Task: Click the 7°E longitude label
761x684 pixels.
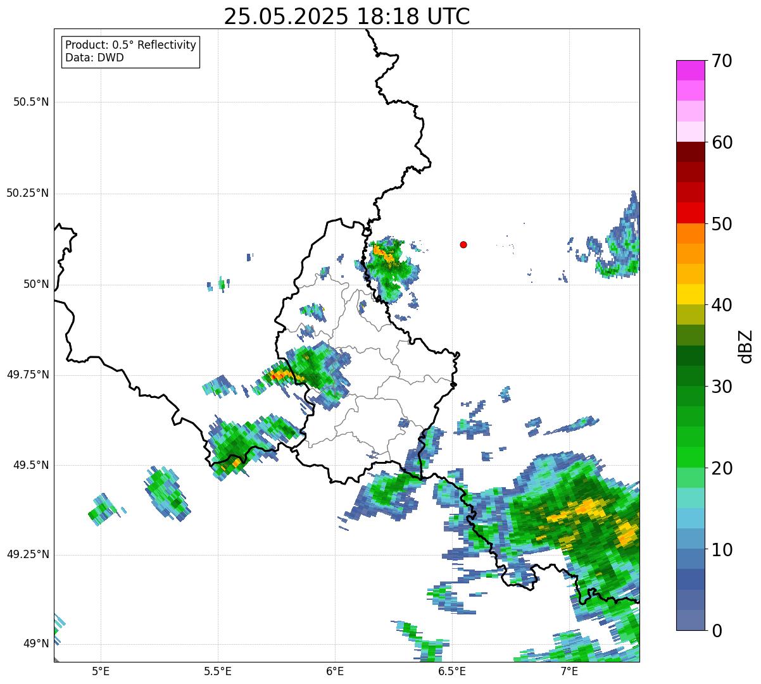Action: point(569,671)
